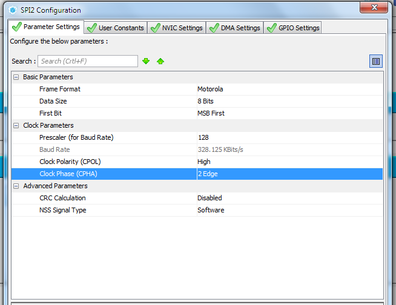Click the Basic Parameters heading text
The image size is (396, 305).
click(48, 77)
